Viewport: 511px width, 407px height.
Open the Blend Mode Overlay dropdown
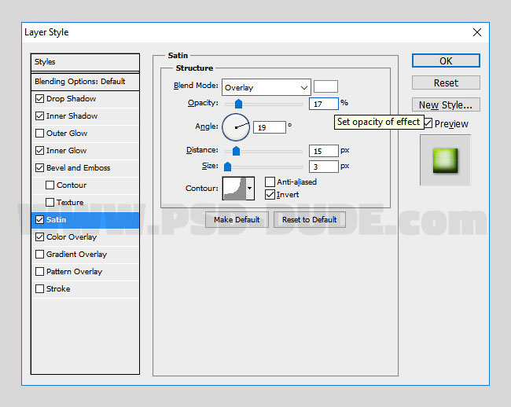pyautogui.click(x=267, y=87)
